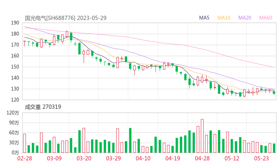The height and width of the screenshot is (167, 280).
Task: Click the 140 price axis label
Action: click(15, 78)
